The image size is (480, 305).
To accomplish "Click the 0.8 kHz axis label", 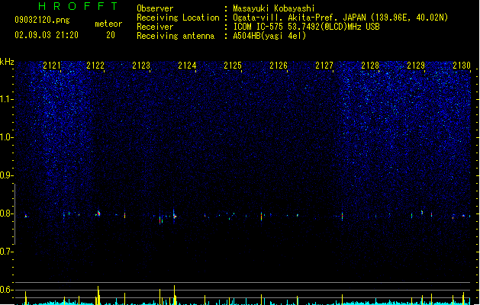I will 6,213.
